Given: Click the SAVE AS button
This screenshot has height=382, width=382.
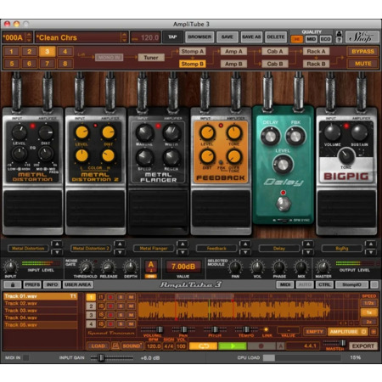Looking at the screenshot, I should 251,37.
